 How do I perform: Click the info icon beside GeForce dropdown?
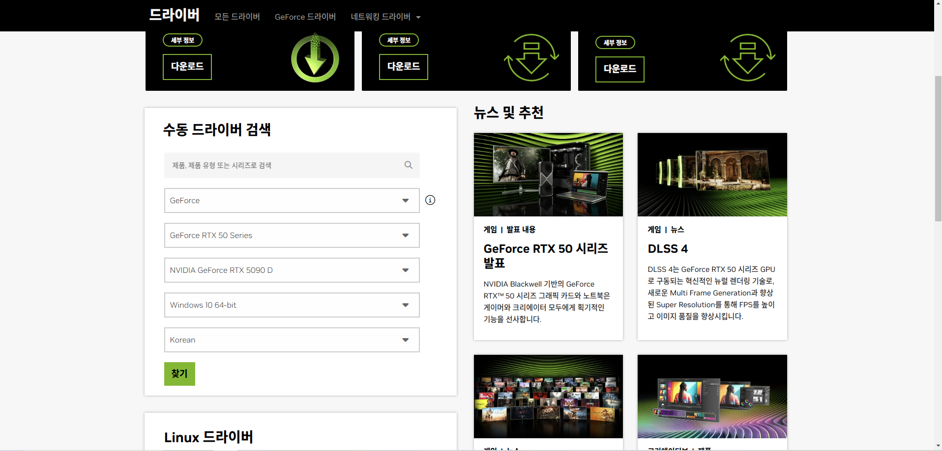pyautogui.click(x=430, y=200)
